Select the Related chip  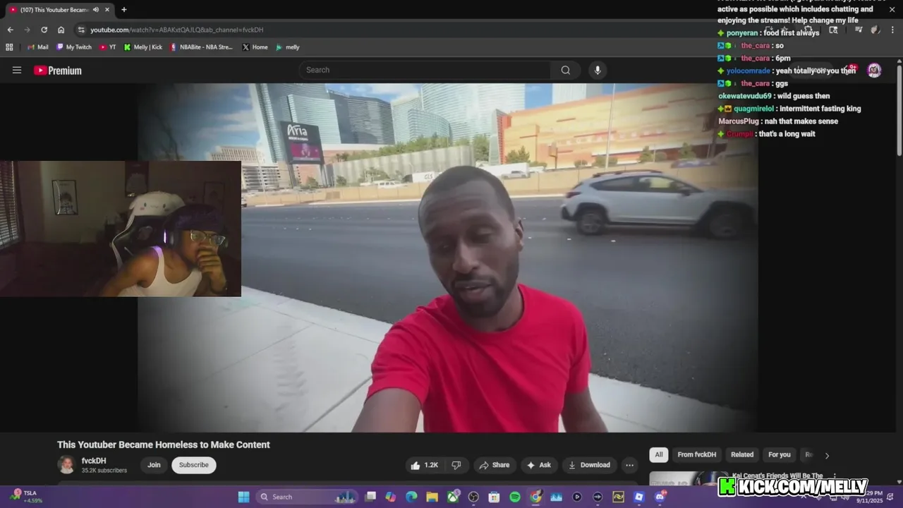click(x=742, y=454)
